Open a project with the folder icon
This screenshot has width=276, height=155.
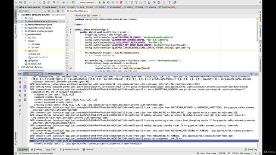(16, 3)
